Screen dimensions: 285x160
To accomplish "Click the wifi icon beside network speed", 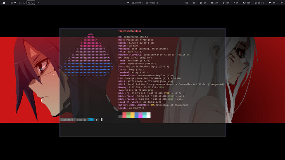I will [128, 3].
